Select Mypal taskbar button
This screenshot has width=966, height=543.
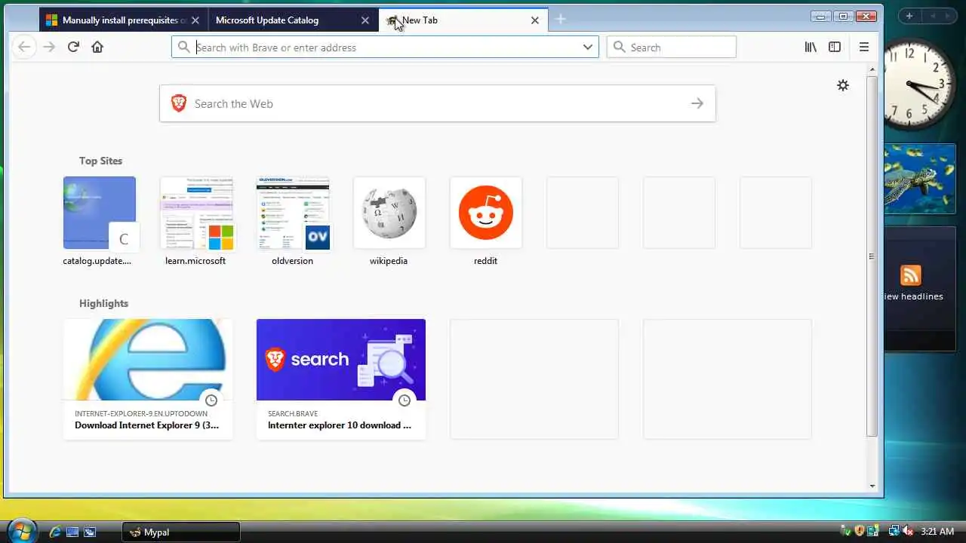pyautogui.click(x=181, y=532)
